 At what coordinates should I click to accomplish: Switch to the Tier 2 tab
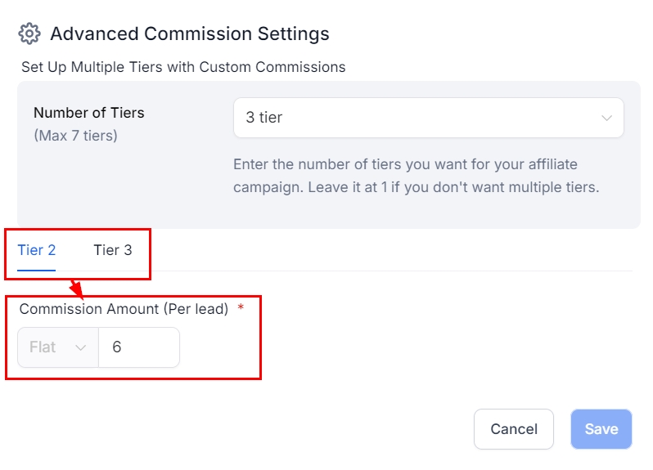tap(37, 250)
